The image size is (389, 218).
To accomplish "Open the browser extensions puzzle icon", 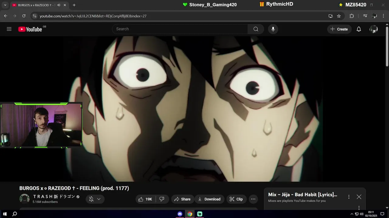I will pyautogui.click(x=352, y=16).
